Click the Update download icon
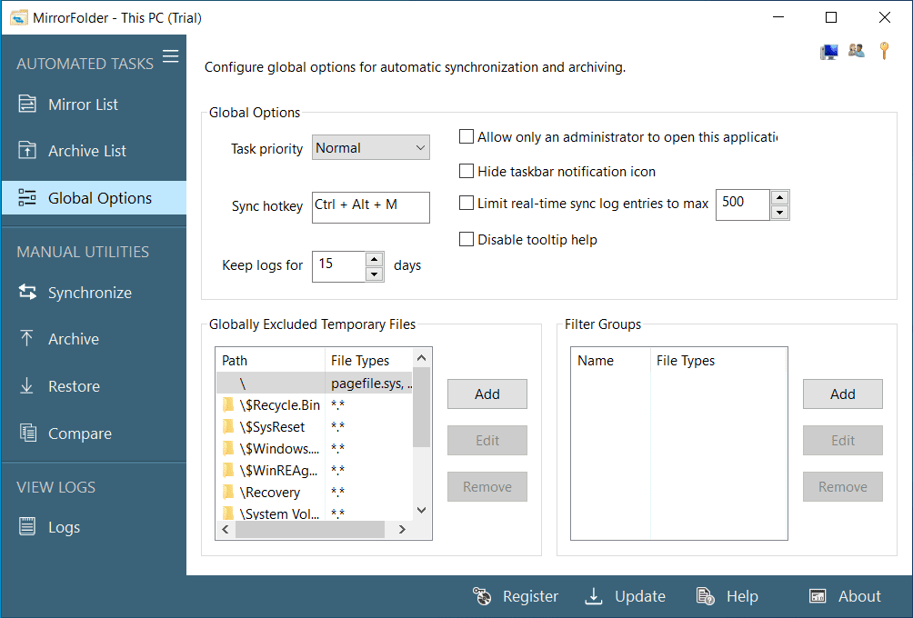The height and width of the screenshot is (618, 913). 594,596
